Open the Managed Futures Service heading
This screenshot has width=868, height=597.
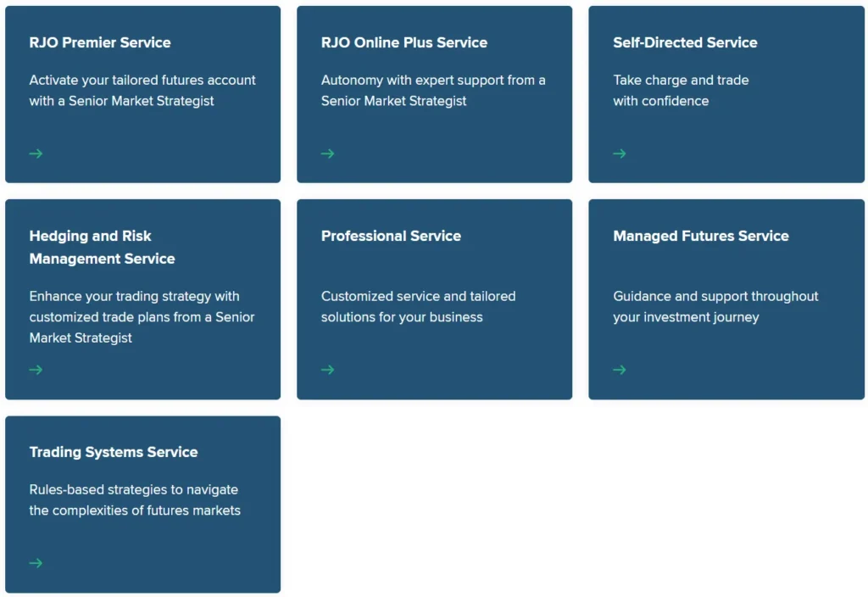point(701,236)
